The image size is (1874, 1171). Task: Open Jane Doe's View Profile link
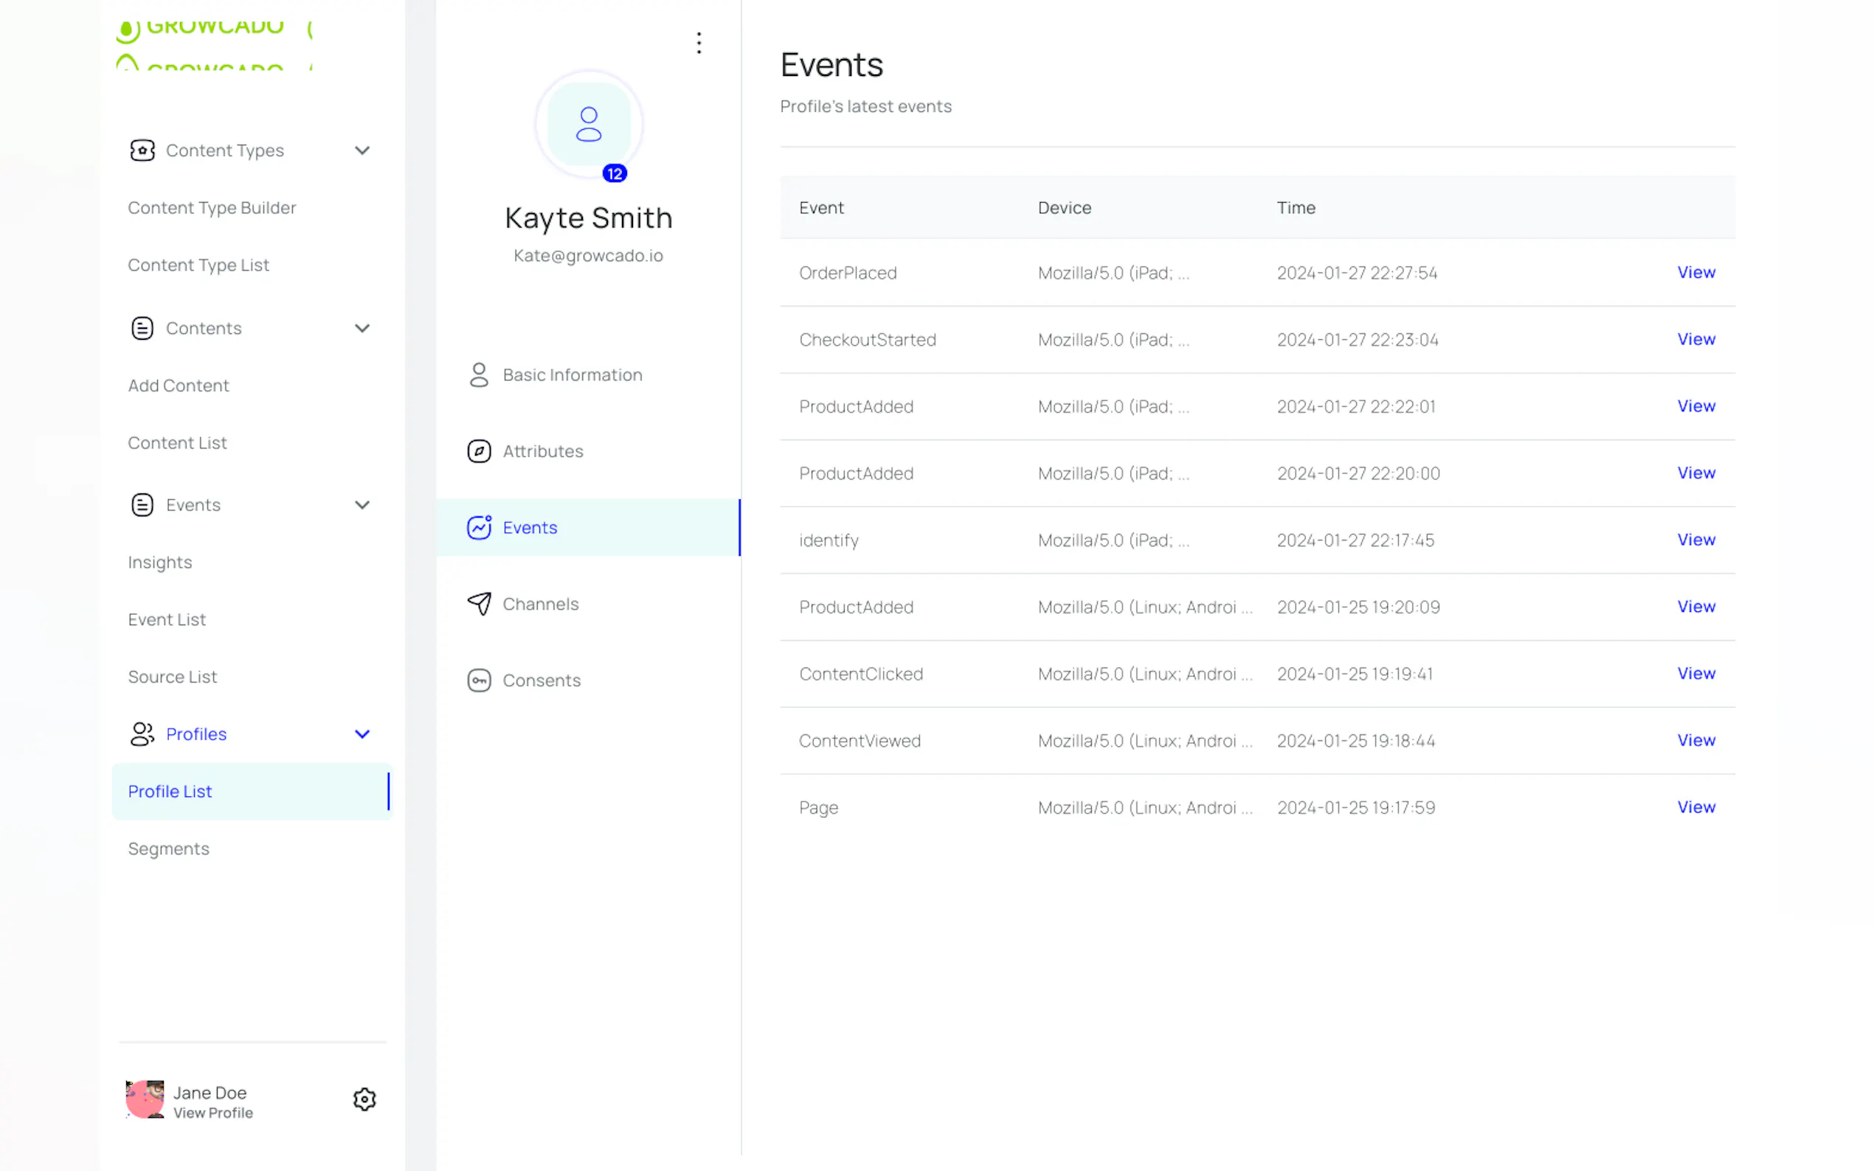click(213, 1113)
